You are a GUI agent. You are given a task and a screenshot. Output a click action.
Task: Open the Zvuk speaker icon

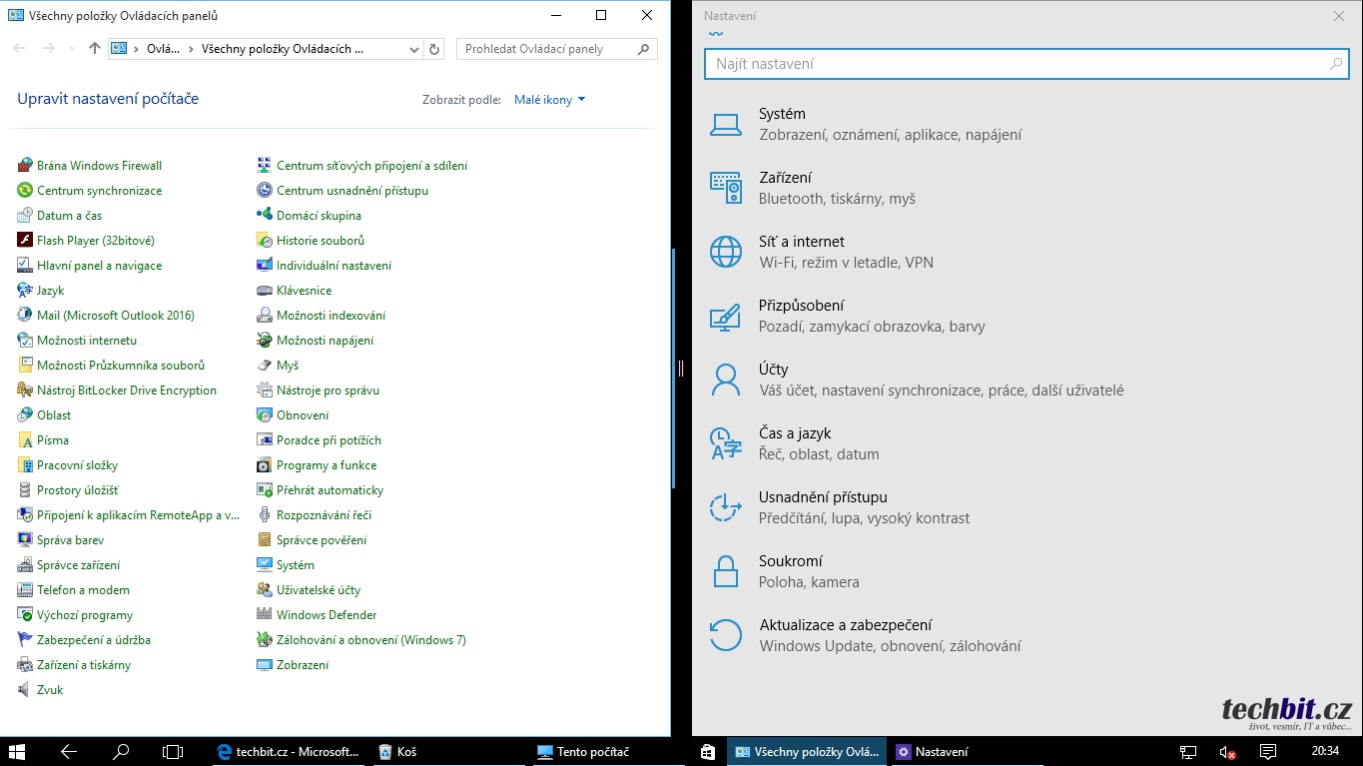coord(25,690)
